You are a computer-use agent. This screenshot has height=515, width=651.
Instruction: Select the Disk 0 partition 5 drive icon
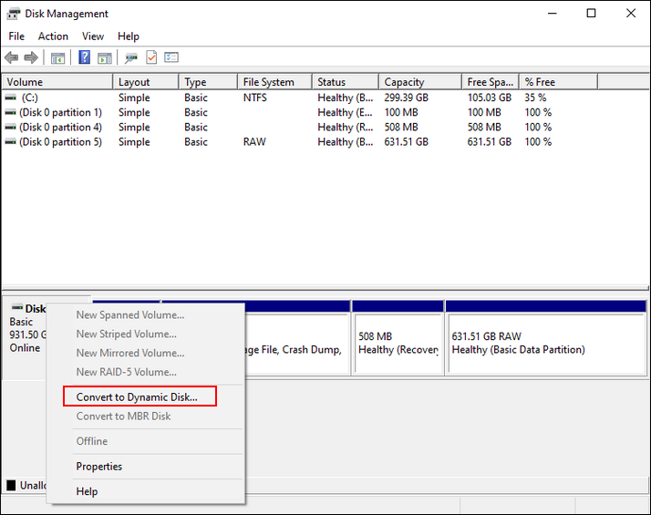coord(10,142)
